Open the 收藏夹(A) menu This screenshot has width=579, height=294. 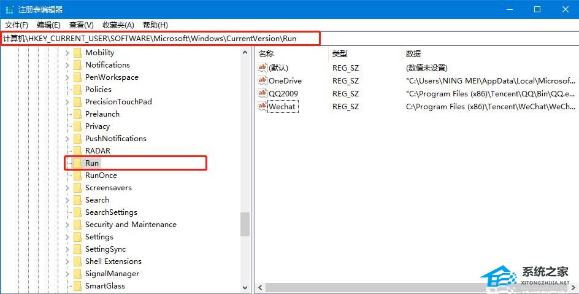118,25
